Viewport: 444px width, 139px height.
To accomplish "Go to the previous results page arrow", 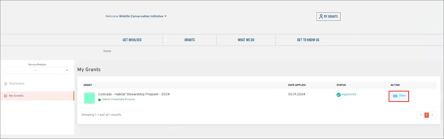I will coord(421,115).
